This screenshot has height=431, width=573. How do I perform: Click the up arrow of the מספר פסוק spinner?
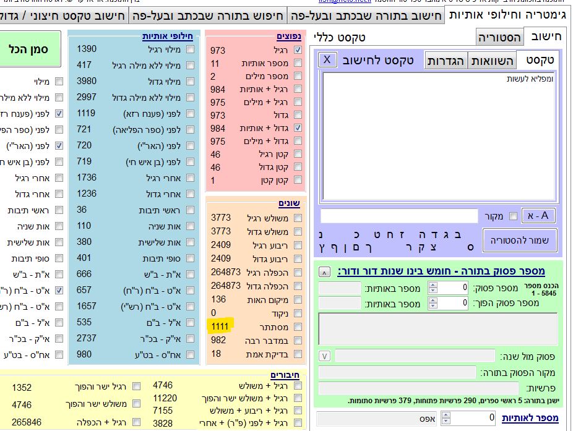433,285
